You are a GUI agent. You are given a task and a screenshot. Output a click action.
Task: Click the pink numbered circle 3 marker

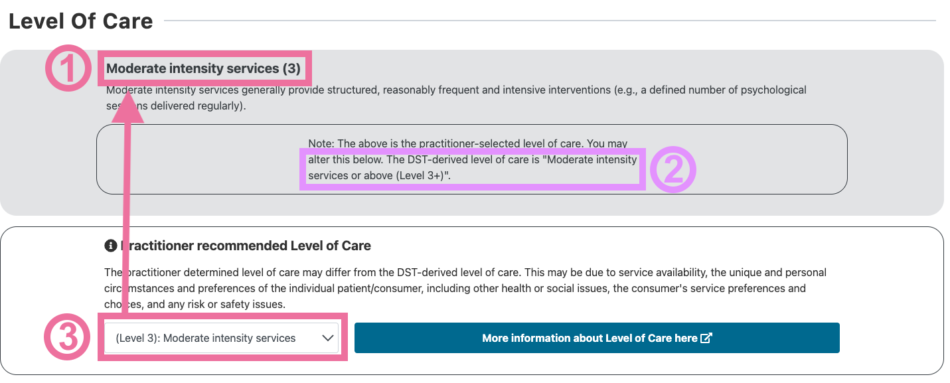point(68,339)
